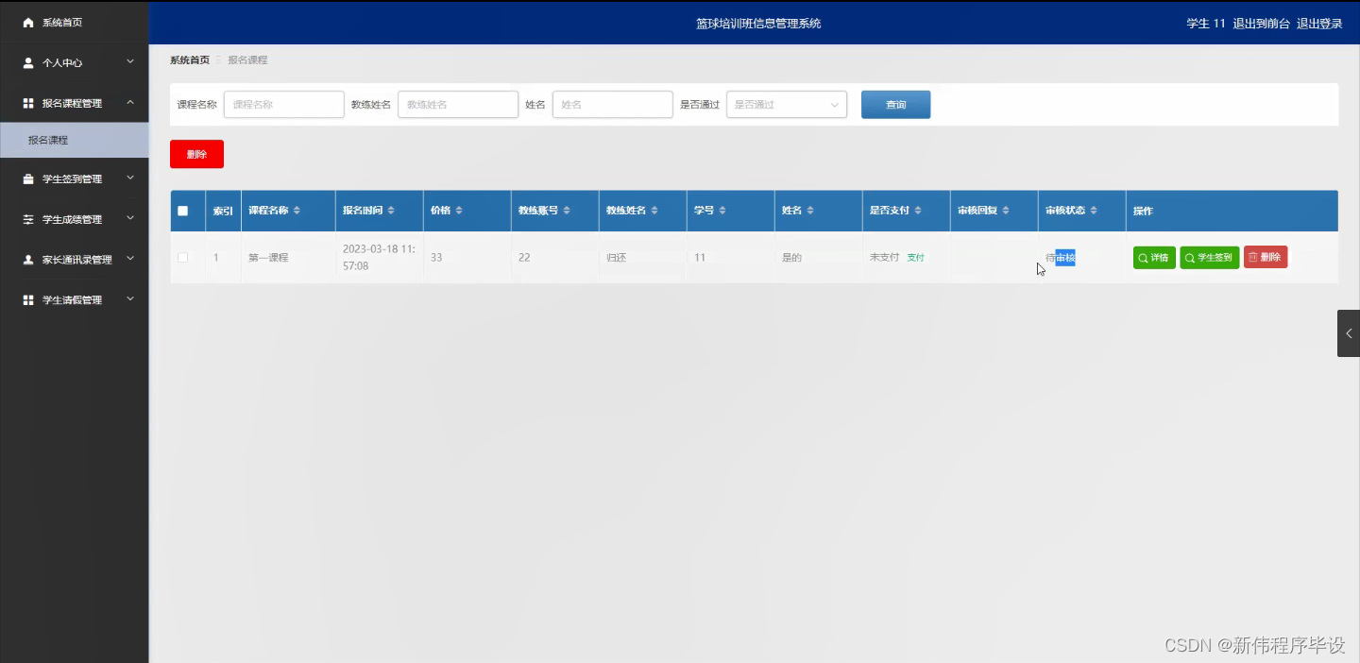Focus the 姓名 search input field
The image size is (1360, 663).
(x=612, y=105)
